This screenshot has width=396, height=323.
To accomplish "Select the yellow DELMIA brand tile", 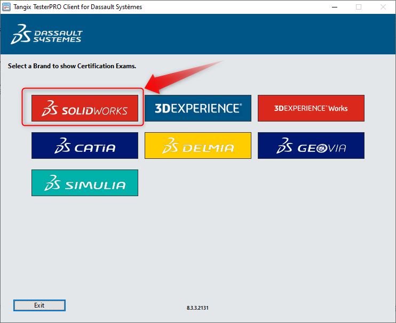I will pos(198,146).
